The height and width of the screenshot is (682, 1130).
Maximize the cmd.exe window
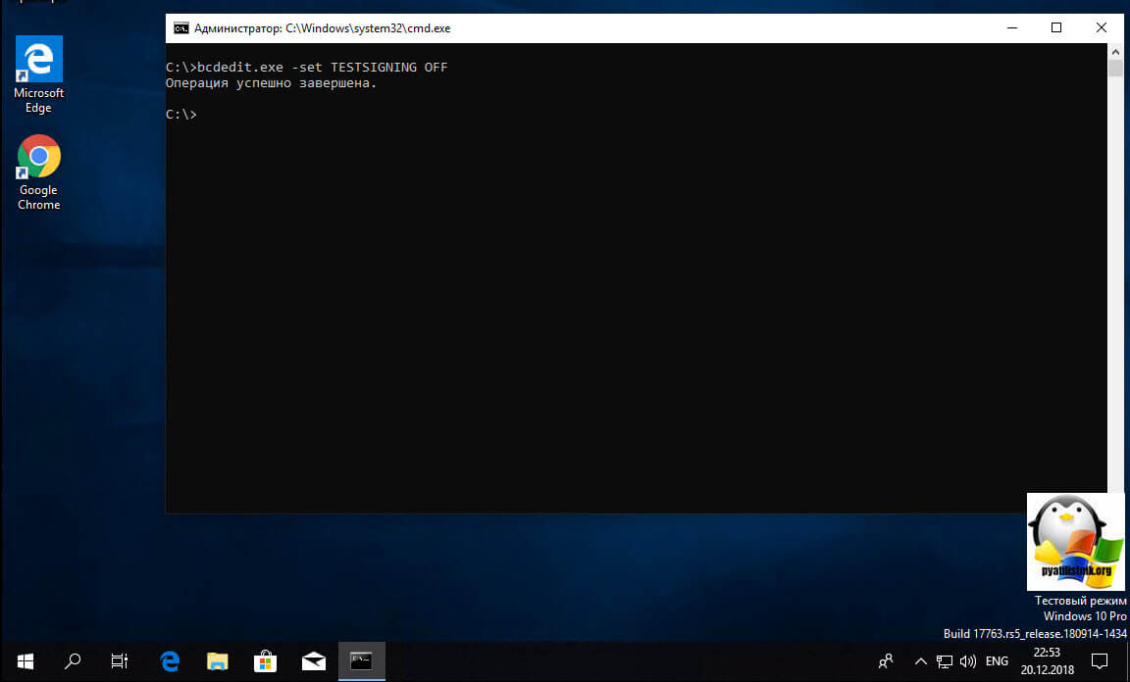pyautogui.click(x=1056, y=28)
